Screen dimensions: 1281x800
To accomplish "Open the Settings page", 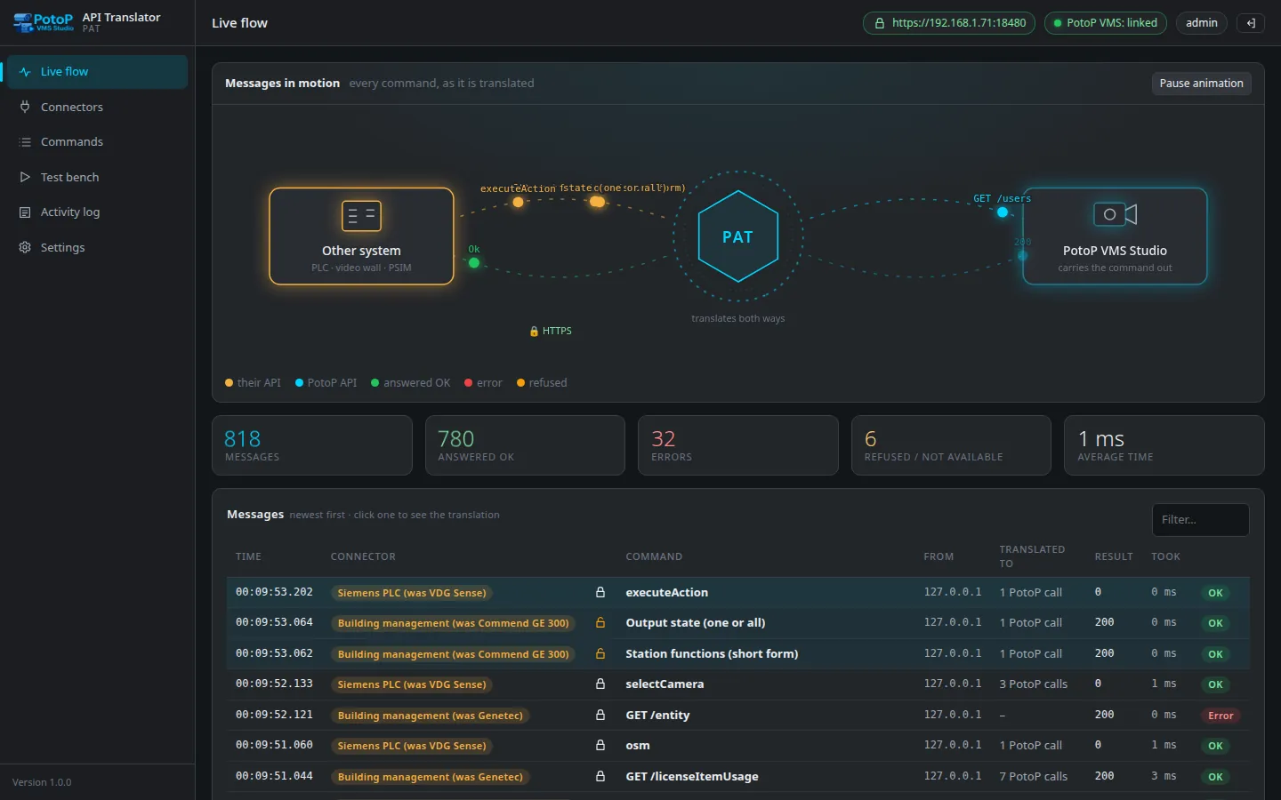I will 97,247.
